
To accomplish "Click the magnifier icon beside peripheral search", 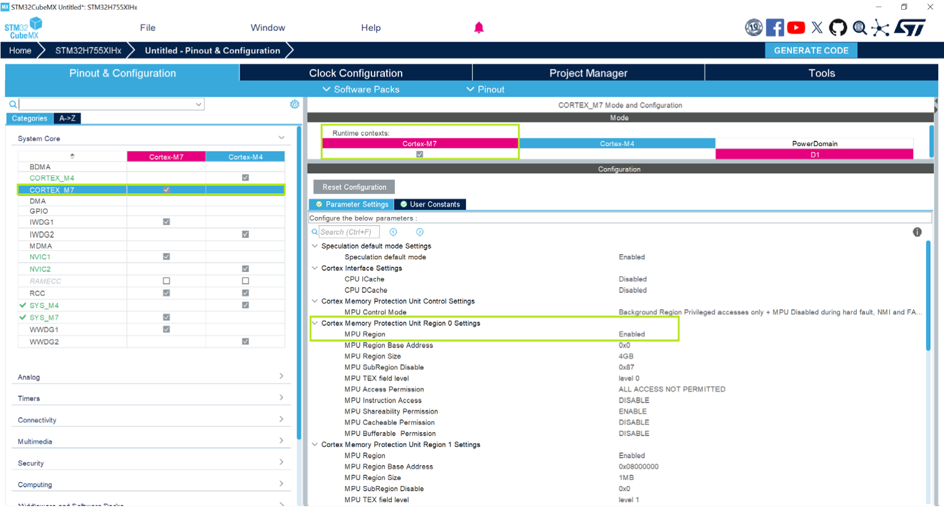I will coord(13,104).
